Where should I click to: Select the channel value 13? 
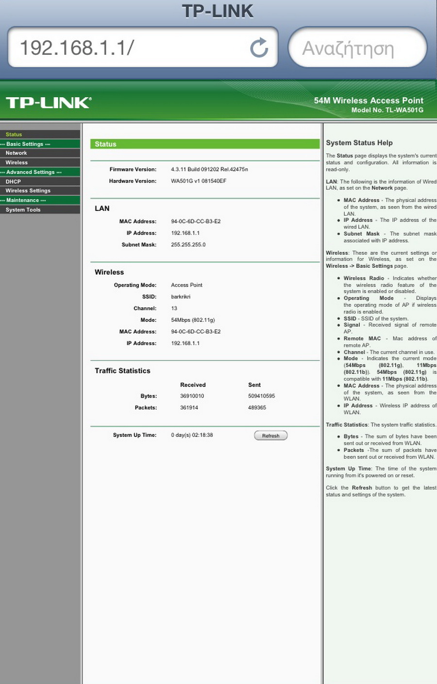tap(174, 308)
